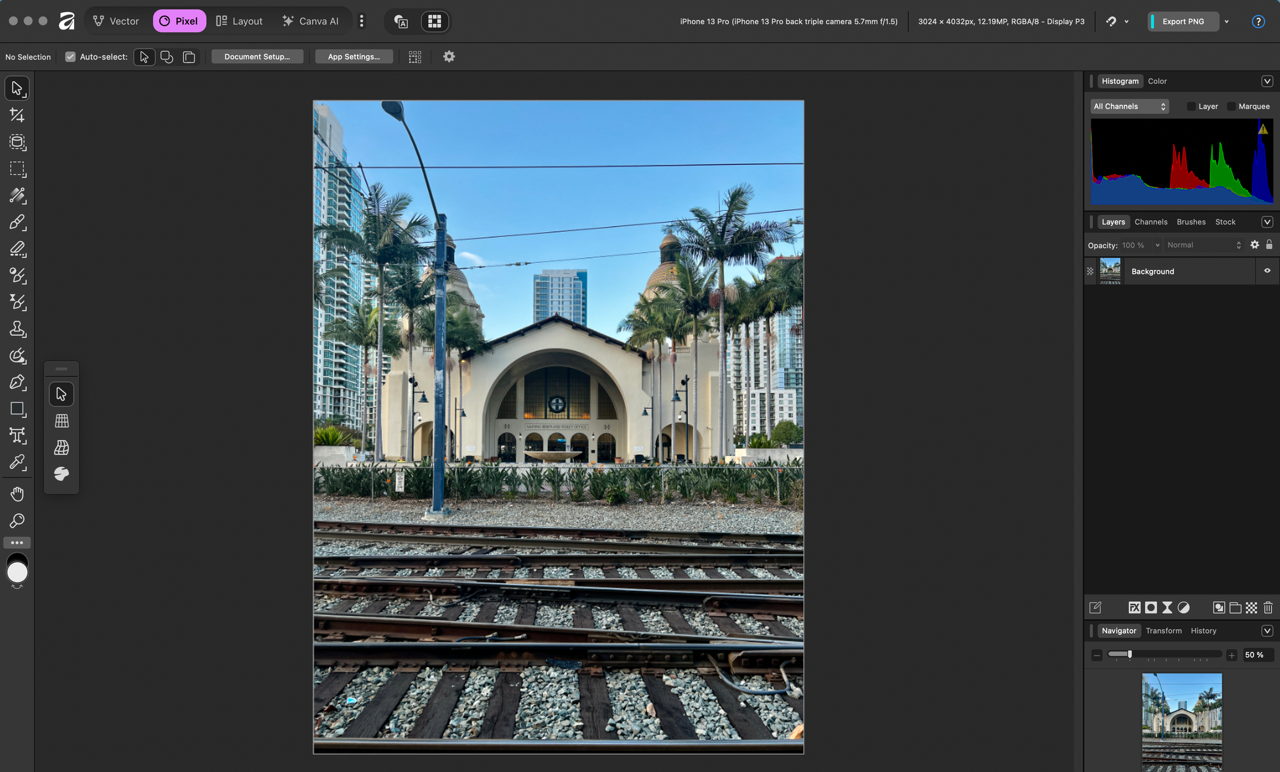1280x772 pixels.
Task: Expand the Export PNG options arrow
Action: click(x=1227, y=22)
